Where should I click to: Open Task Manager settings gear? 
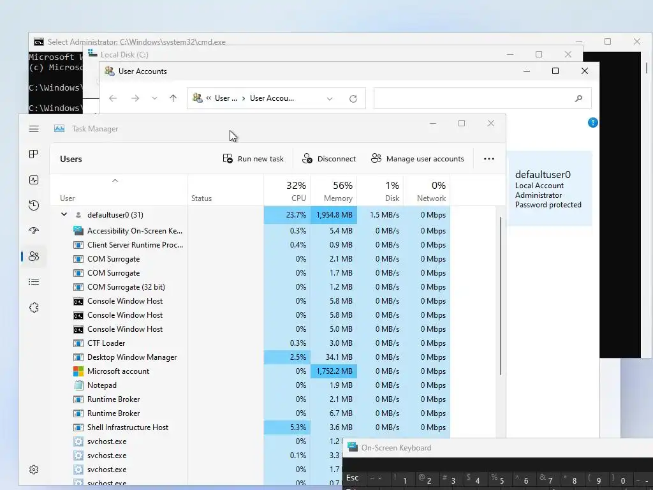[x=34, y=470]
